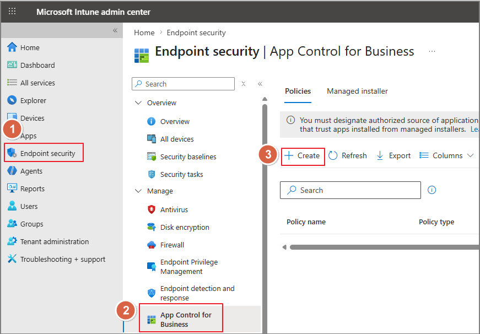Click the submenu vertical scrollbar
480x334 pixels.
[x=265, y=219]
